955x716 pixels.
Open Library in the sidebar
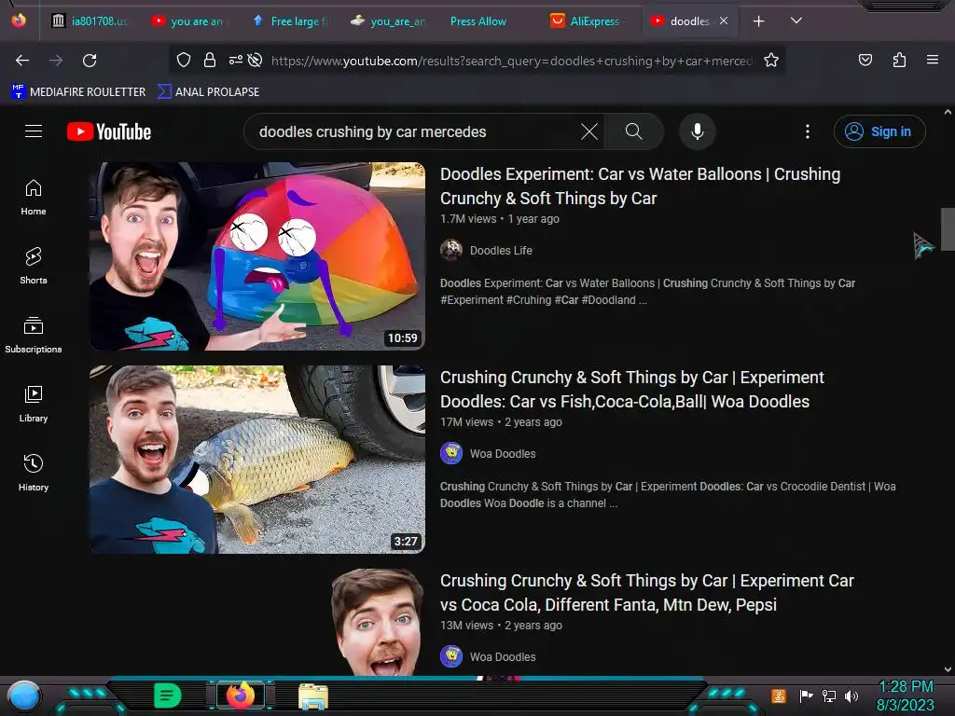34,405
